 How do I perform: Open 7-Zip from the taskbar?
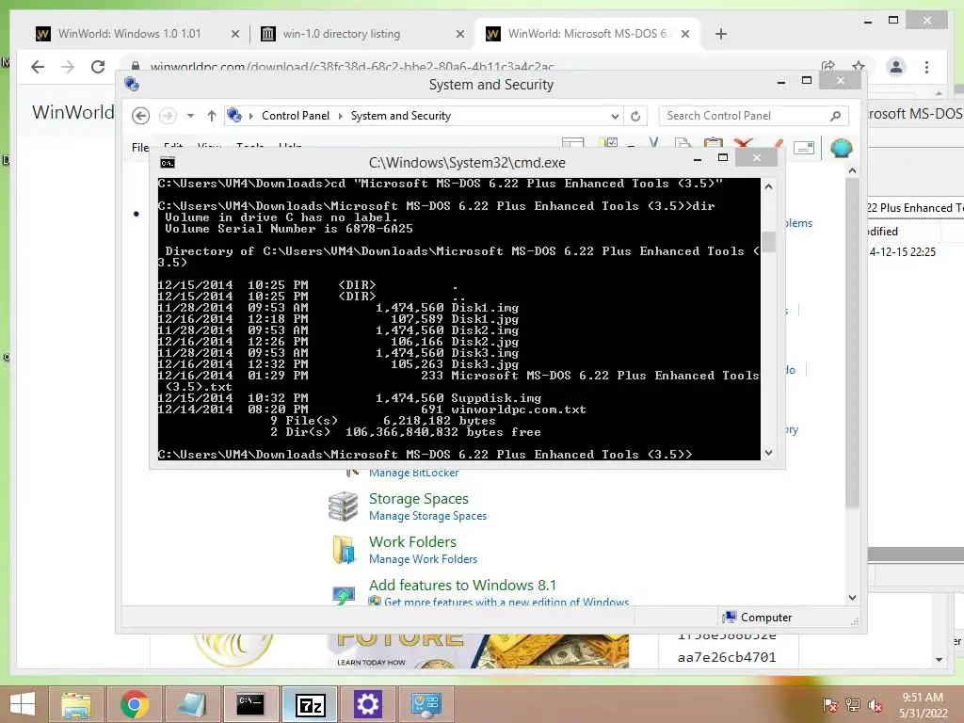[x=309, y=704]
